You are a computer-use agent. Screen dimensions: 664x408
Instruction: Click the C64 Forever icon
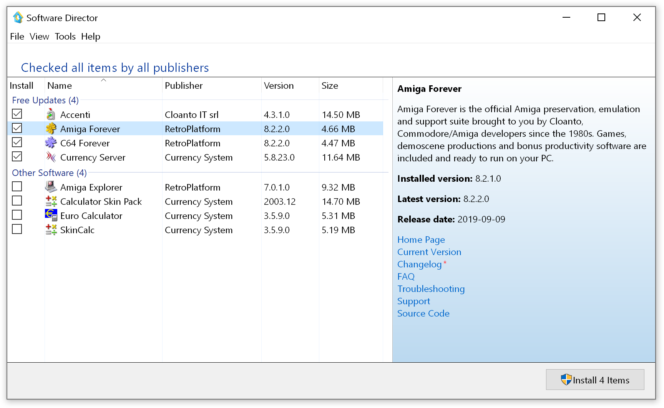[x=51, y=143]
